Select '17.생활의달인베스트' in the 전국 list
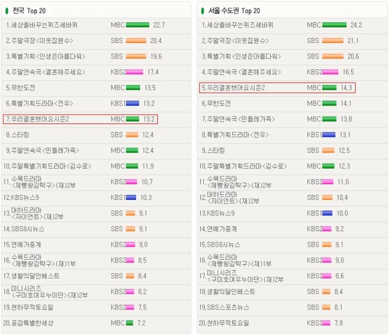The image size is (389, 335). point(31,276)
